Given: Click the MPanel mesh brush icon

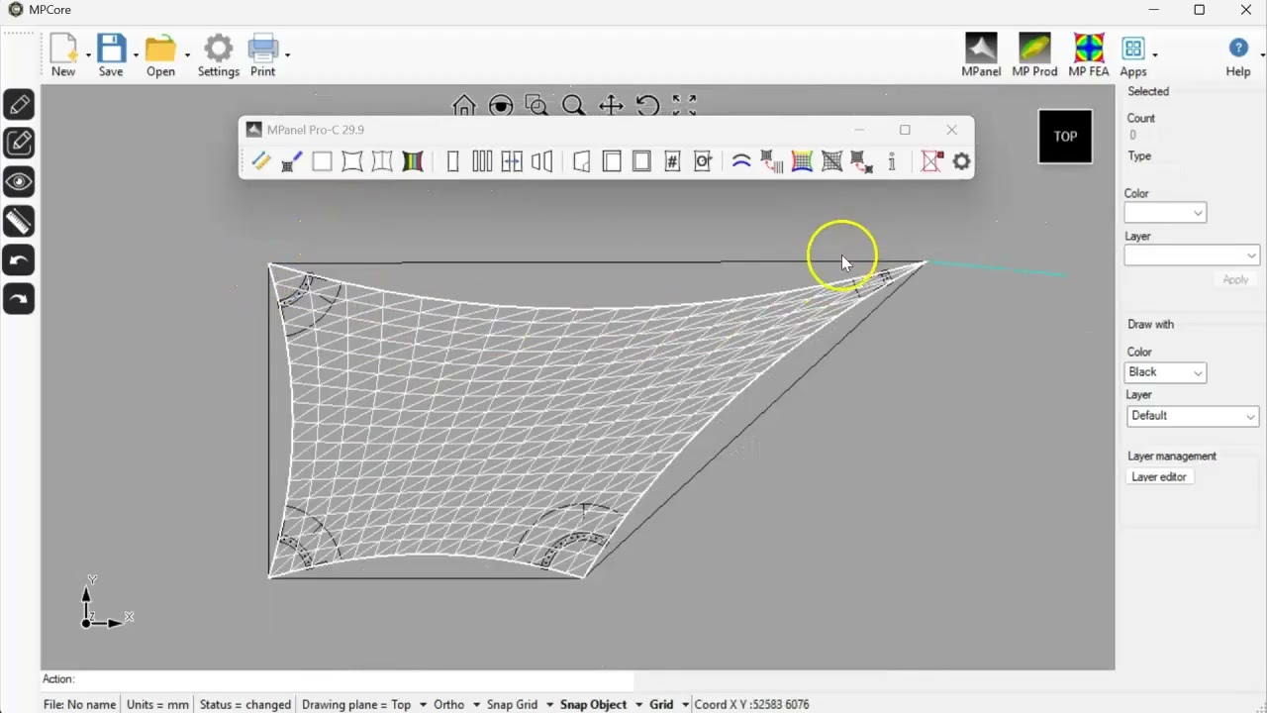Looking at the screenshot, I should coord(291,161).
